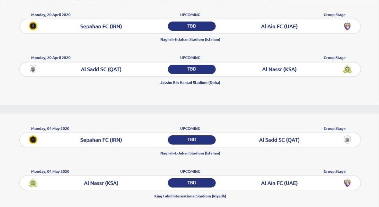This screenshot has height=207, width=379.
Task: Select Al Sadd SC (QAT) away name, 04 May
Action: (279, 140)
